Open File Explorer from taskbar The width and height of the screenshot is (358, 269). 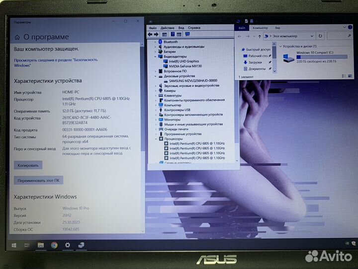pyautogui.click(x=41, y=245)
